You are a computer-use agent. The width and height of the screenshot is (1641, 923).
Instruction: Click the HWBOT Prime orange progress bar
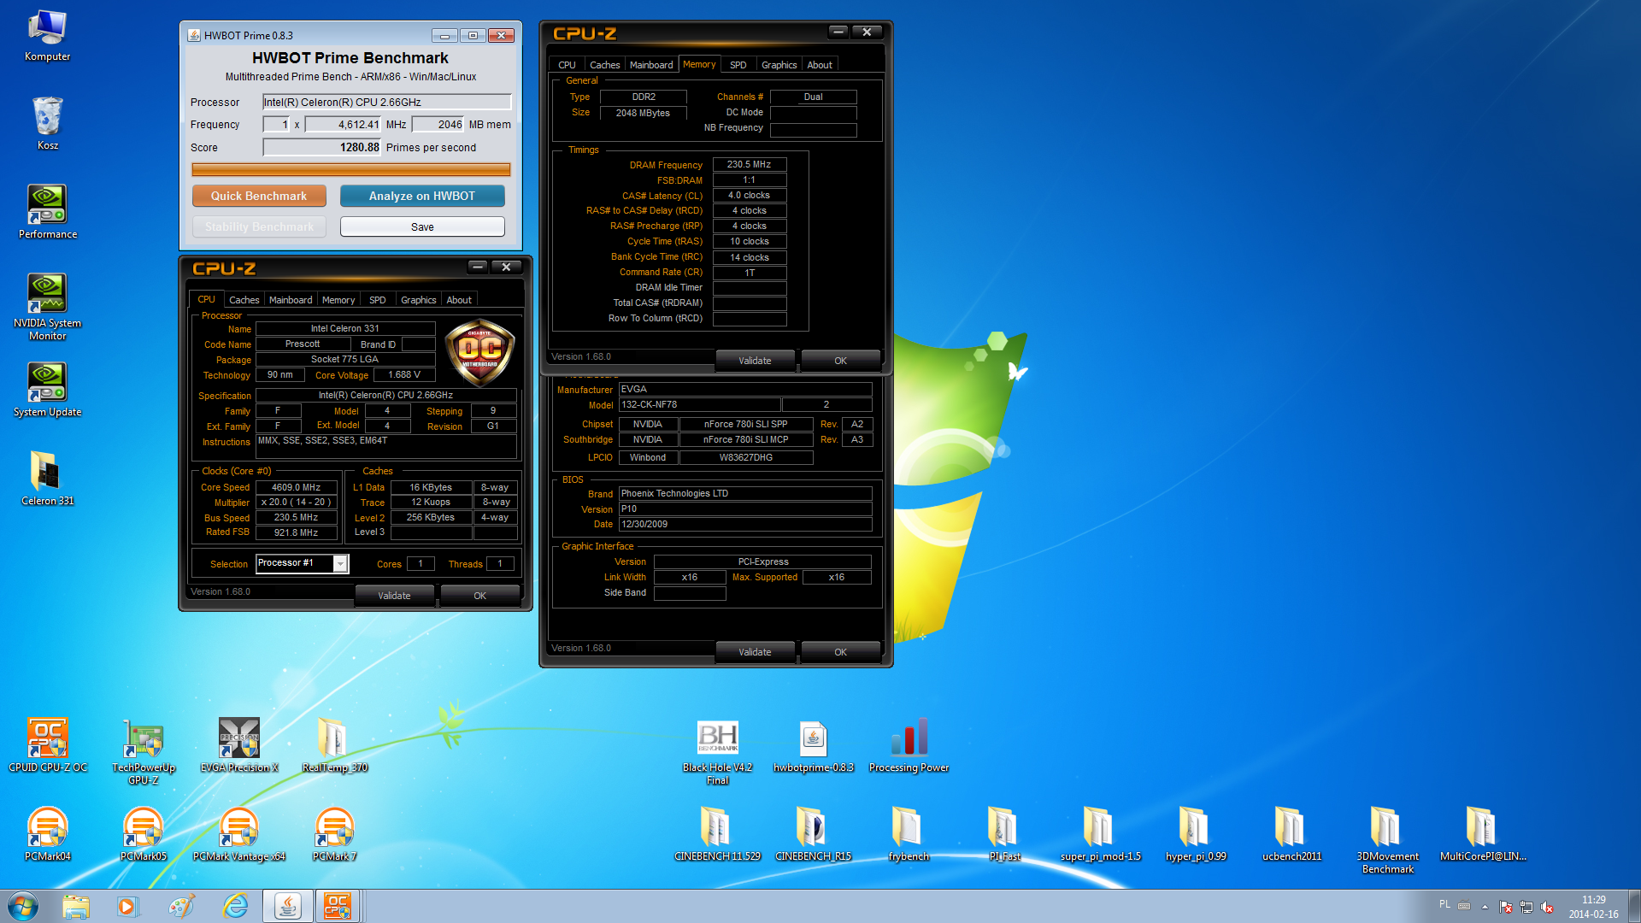351,170
